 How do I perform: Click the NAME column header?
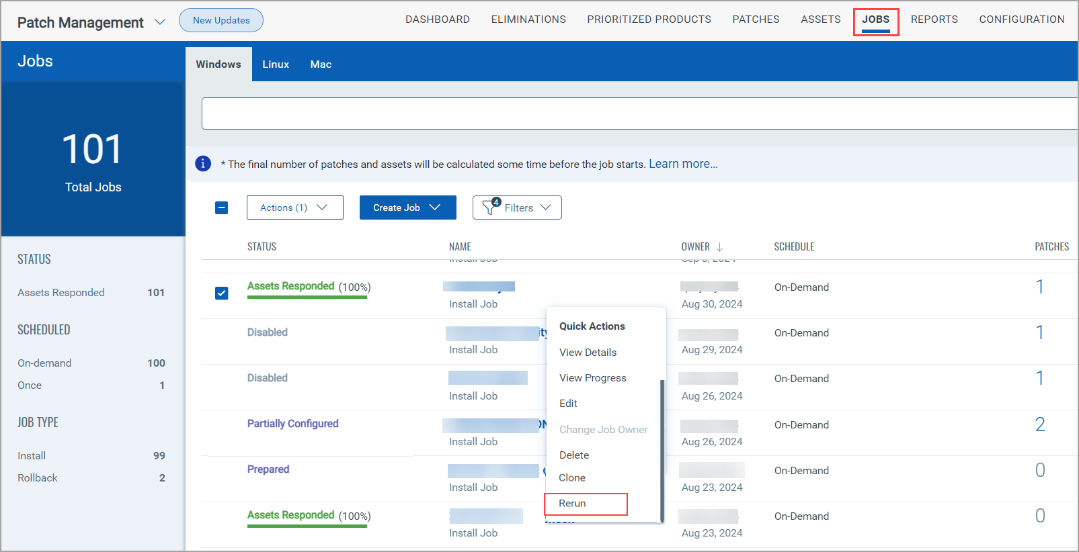click(x=460, y=246)
